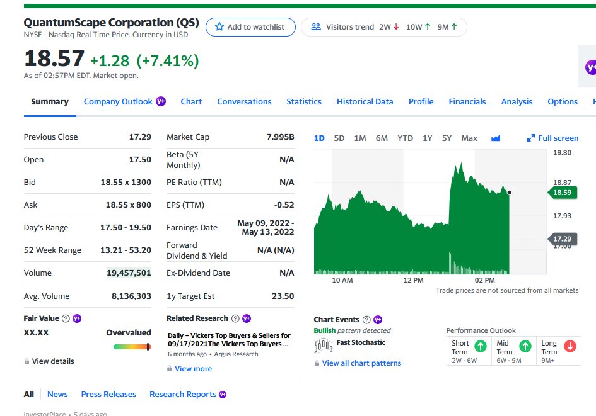
Task: Select the 5Y chart range
Action: coord(447,138)
